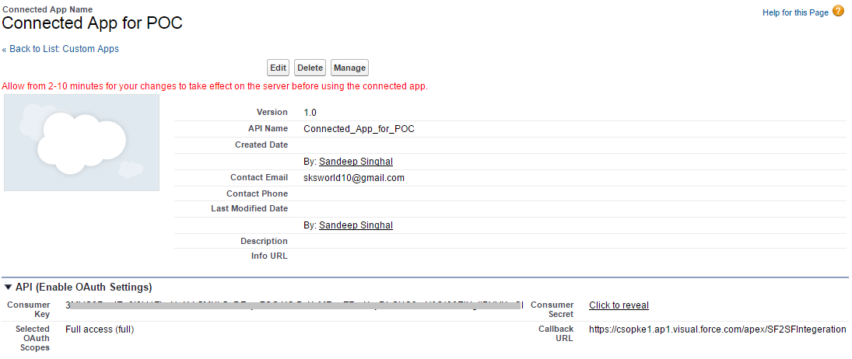
Task: Select the Connected App for POC title
Action: coord(93,23)
